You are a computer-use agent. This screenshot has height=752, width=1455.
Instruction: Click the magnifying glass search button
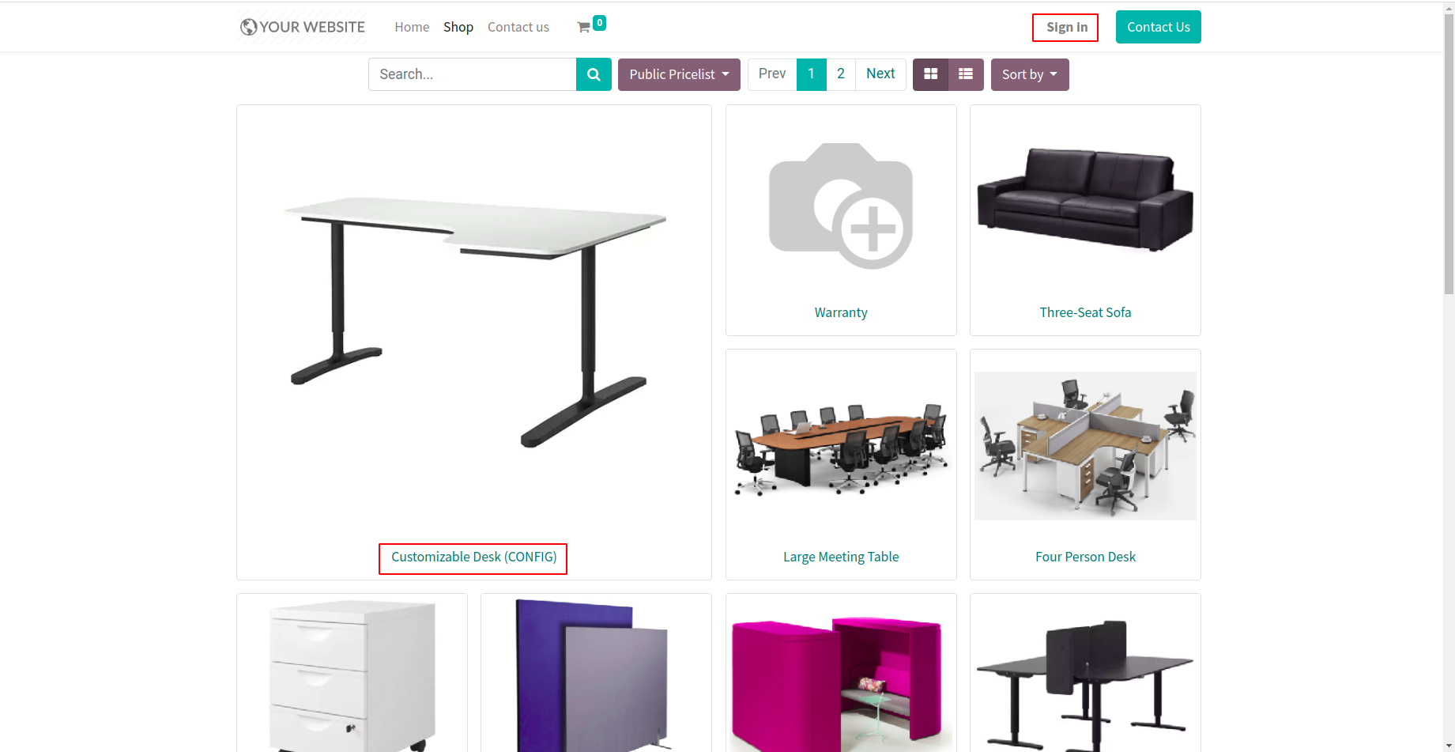[594, 74]
